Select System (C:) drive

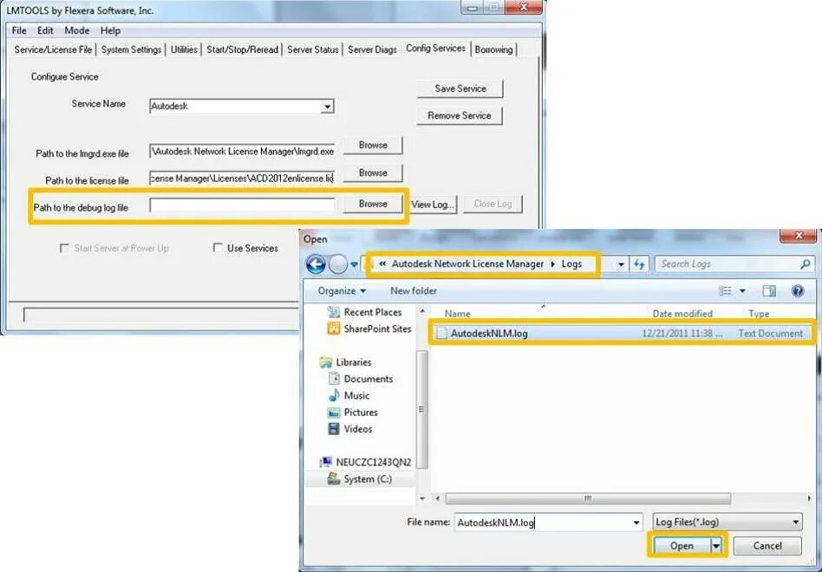360,478
